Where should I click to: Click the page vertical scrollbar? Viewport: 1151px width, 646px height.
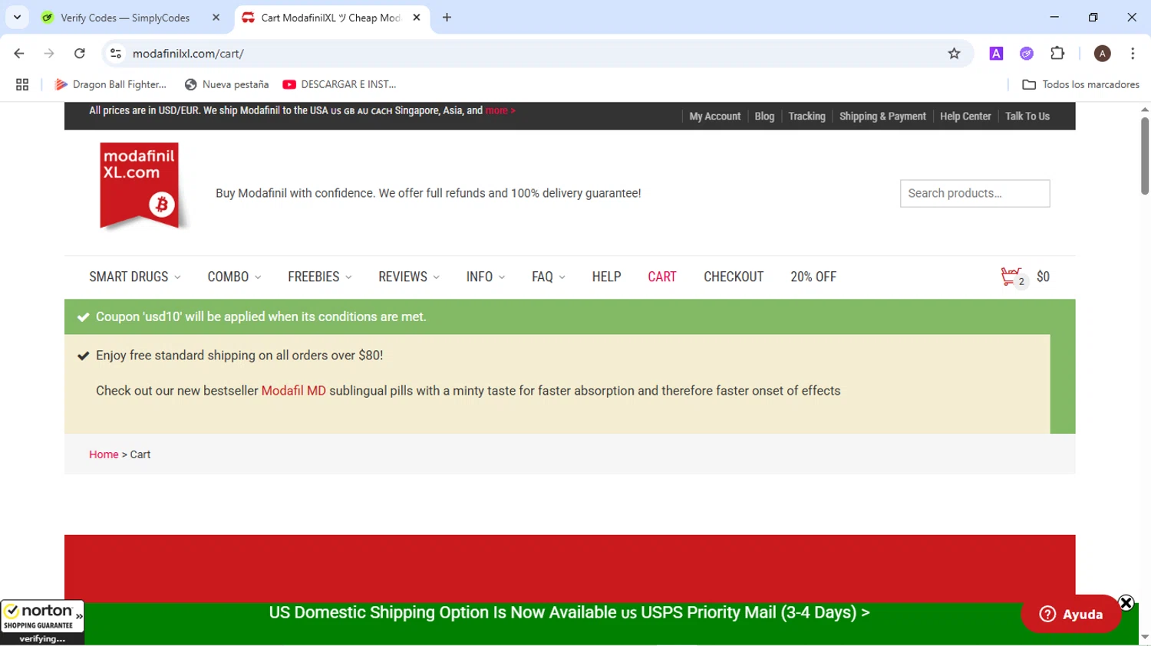1145,156
